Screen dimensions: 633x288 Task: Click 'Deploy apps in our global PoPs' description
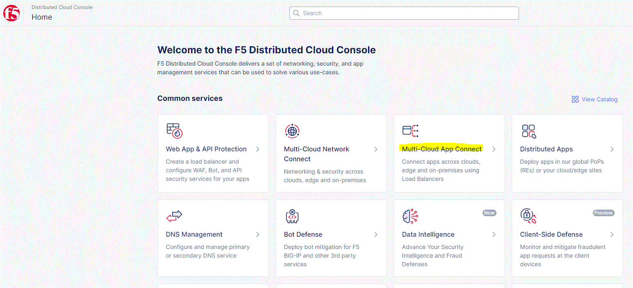pyautogui.click(x=562, y=162)
